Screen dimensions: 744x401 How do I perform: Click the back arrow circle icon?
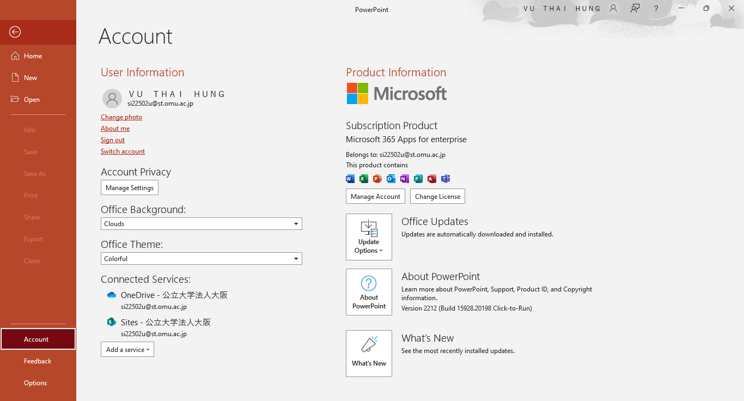[15, 32]
